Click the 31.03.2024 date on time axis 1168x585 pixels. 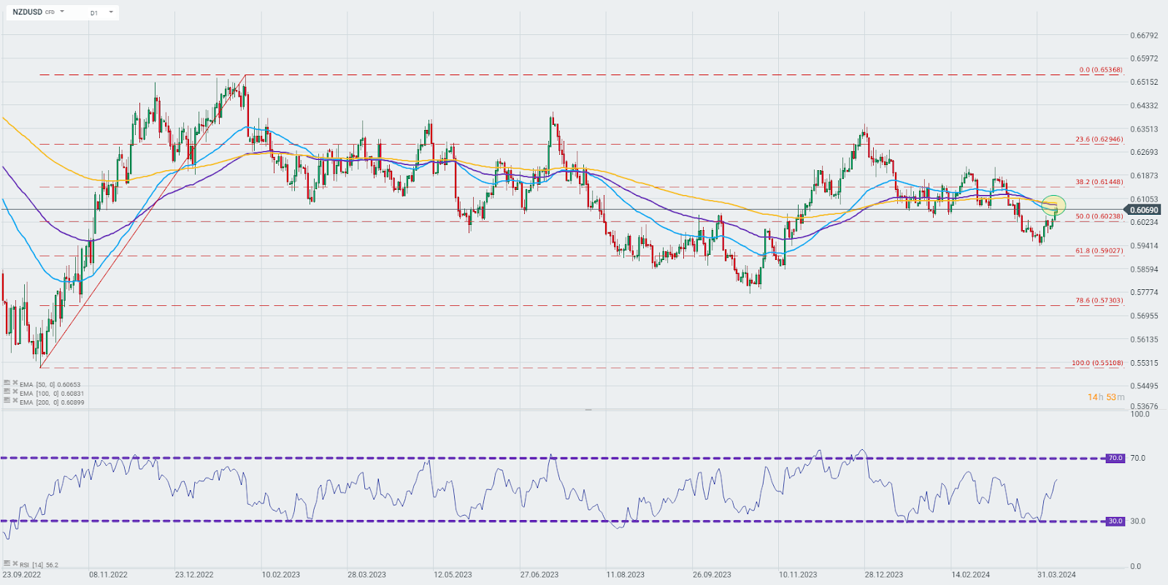click(x=1056, y=575)
